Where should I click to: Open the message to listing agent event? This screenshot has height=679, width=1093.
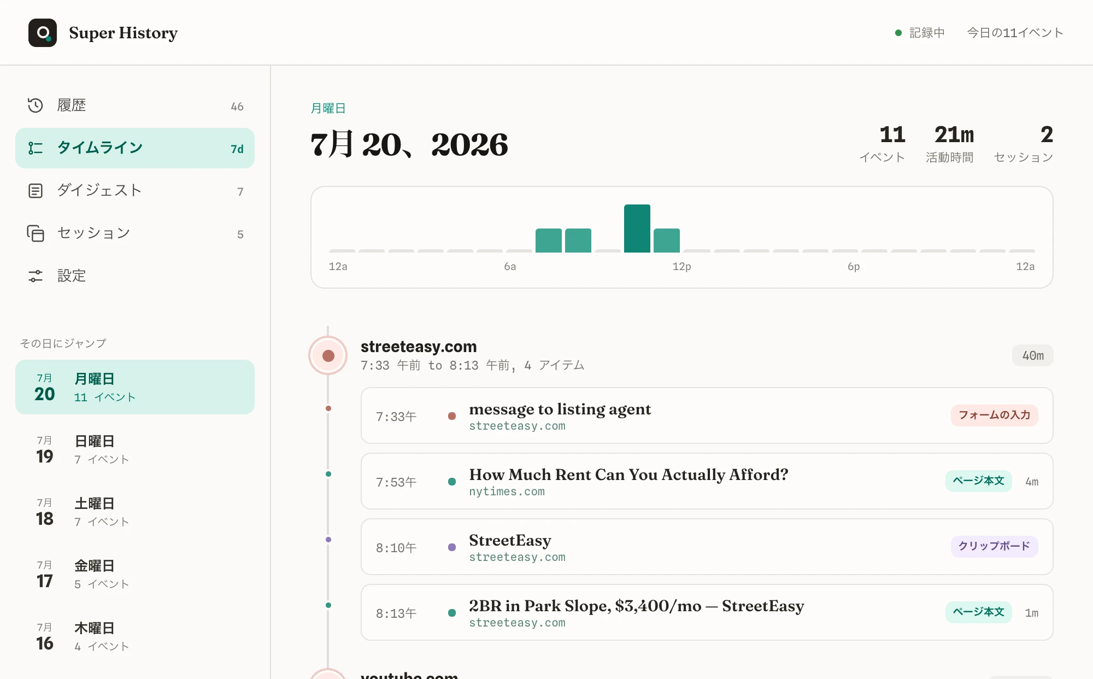[x=707, y=415]
